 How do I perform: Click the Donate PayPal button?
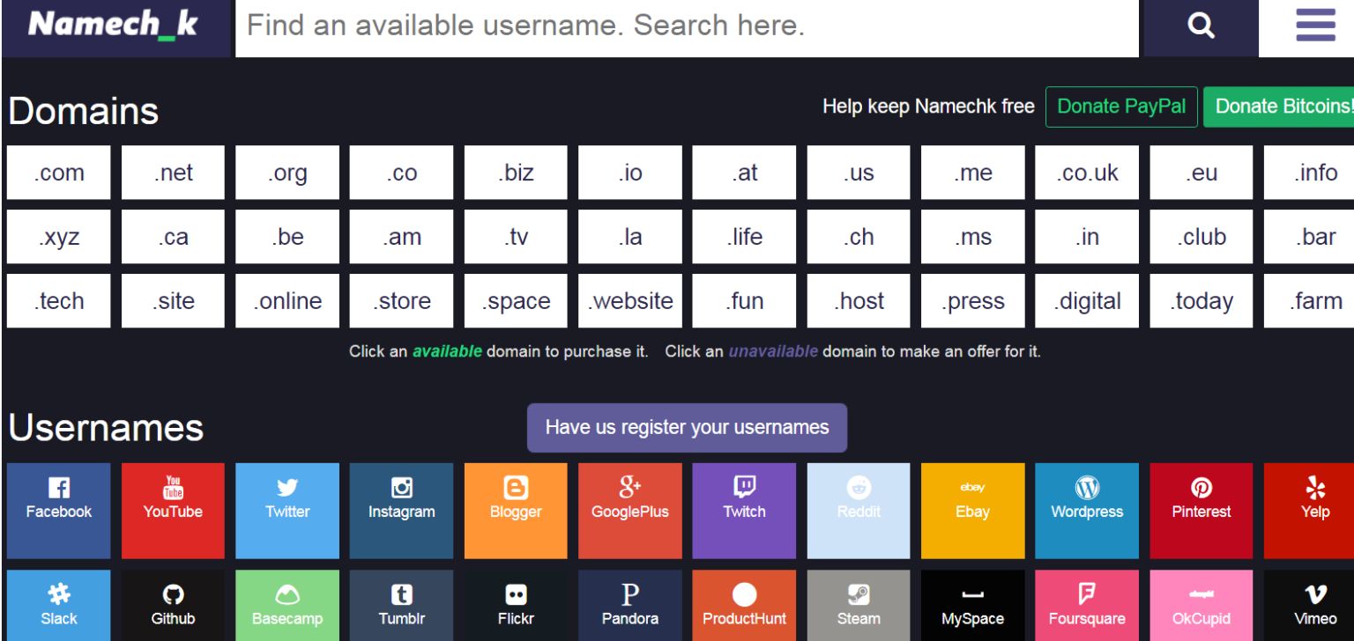pos(1121,107)
